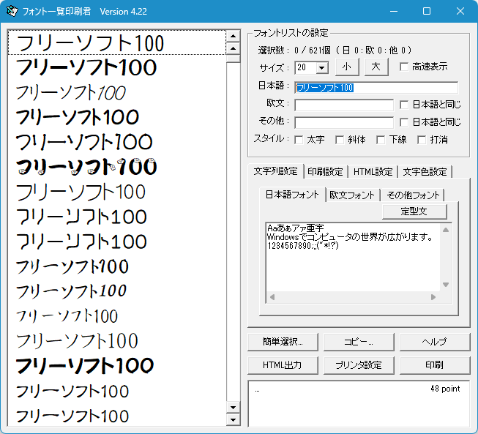
Task: Select the その他フォント sub-tab
Action: (x=413, y=195)
